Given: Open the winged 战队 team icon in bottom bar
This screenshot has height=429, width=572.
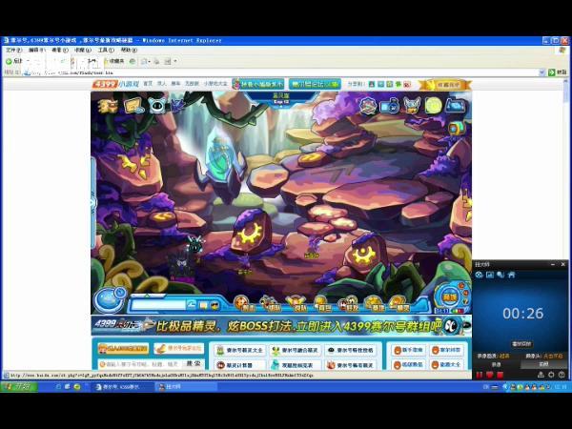Looking at the screenshot, I should pyautogui.click(x=296, y=304).
